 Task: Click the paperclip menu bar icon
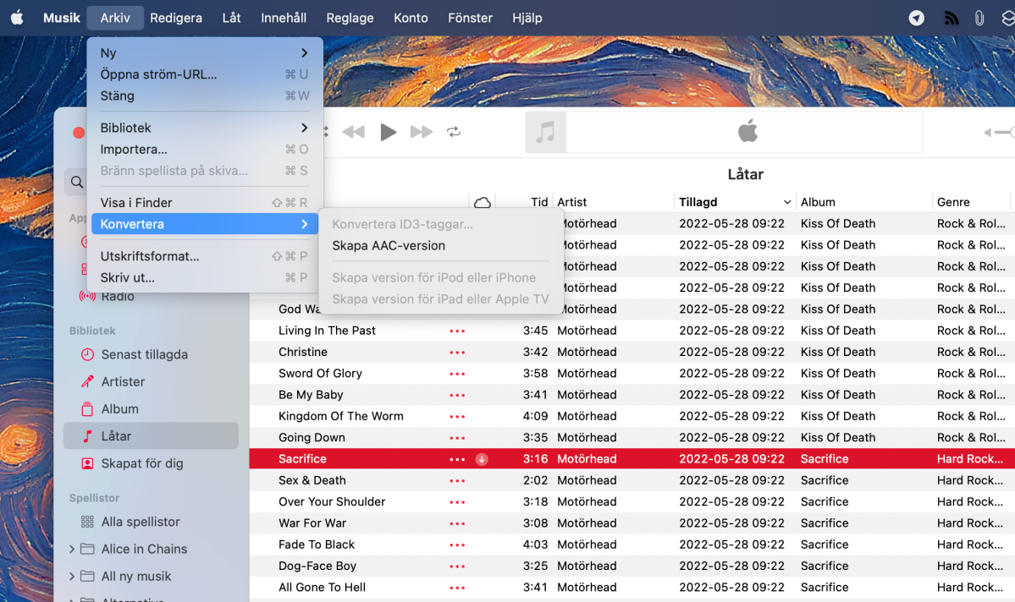(x=979, y=18)
